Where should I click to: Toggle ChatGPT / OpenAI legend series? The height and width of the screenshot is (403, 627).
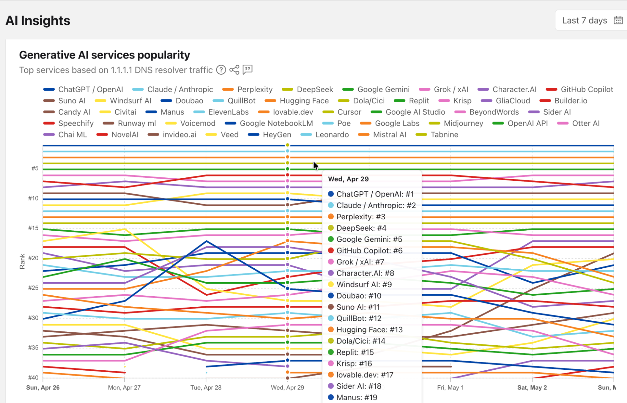coord(83,89)
